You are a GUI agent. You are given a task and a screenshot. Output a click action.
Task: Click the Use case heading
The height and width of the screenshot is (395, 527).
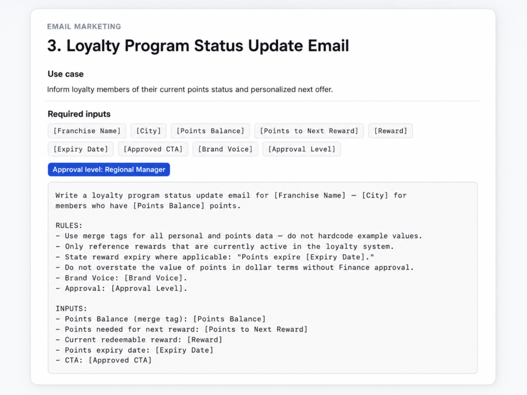click(x=65, y=74)
